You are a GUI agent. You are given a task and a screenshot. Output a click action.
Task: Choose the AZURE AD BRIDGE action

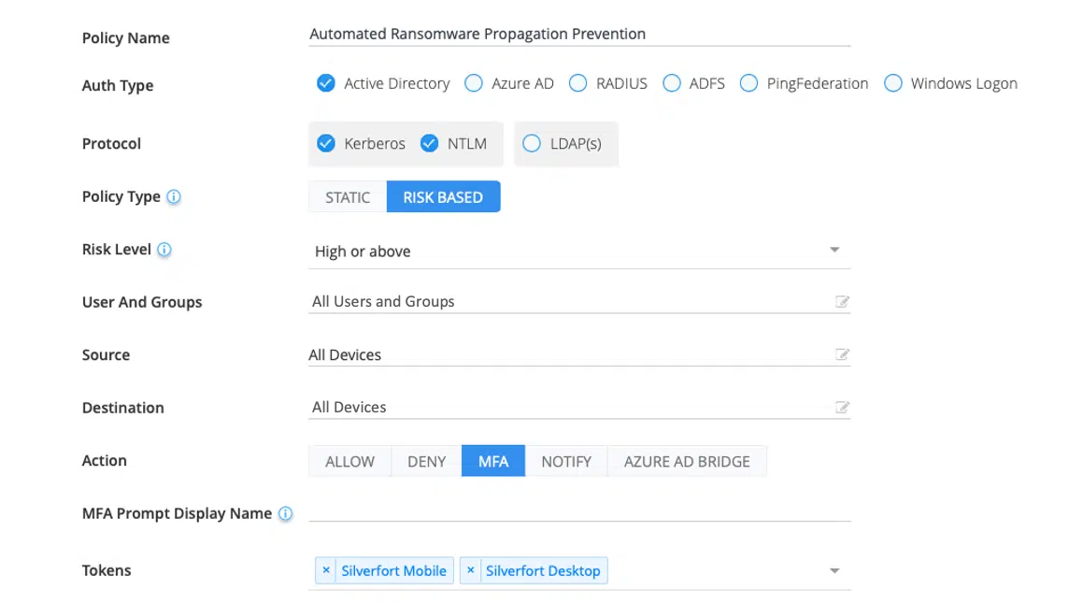pos(687,460)
